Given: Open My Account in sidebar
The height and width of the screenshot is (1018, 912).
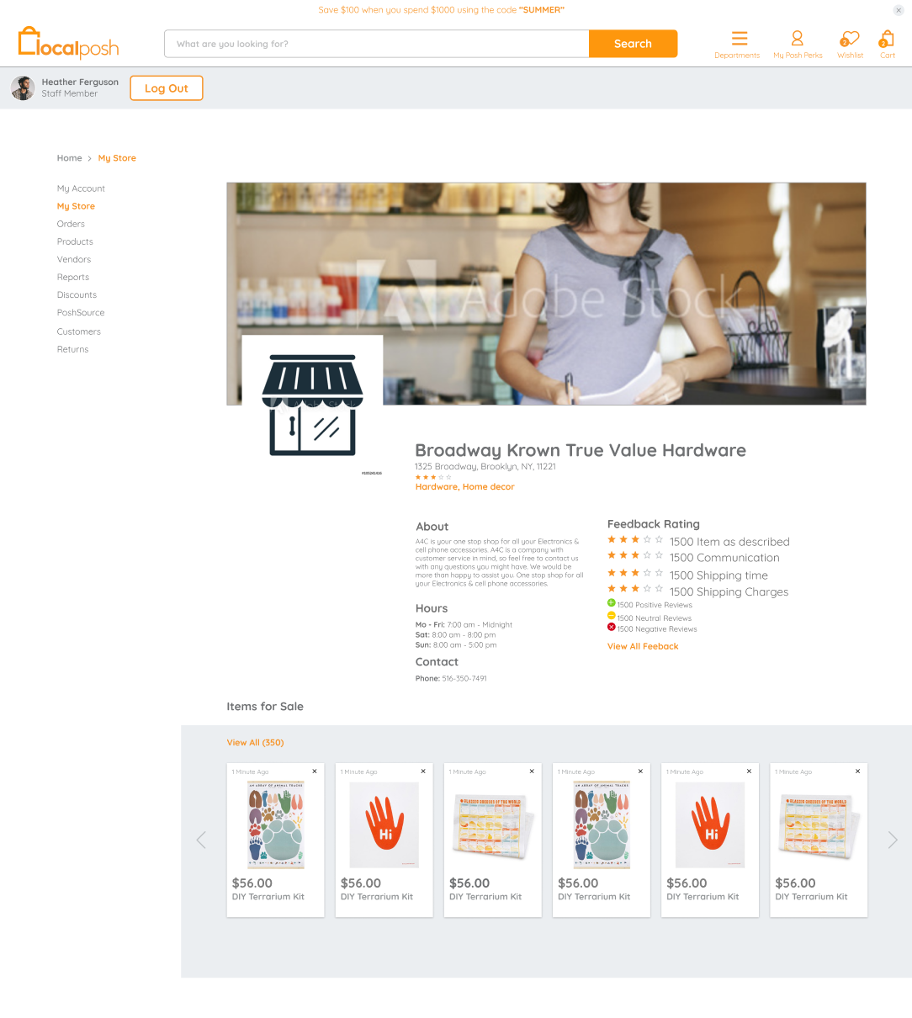Looking at the screenshot, I should point(81,188).
